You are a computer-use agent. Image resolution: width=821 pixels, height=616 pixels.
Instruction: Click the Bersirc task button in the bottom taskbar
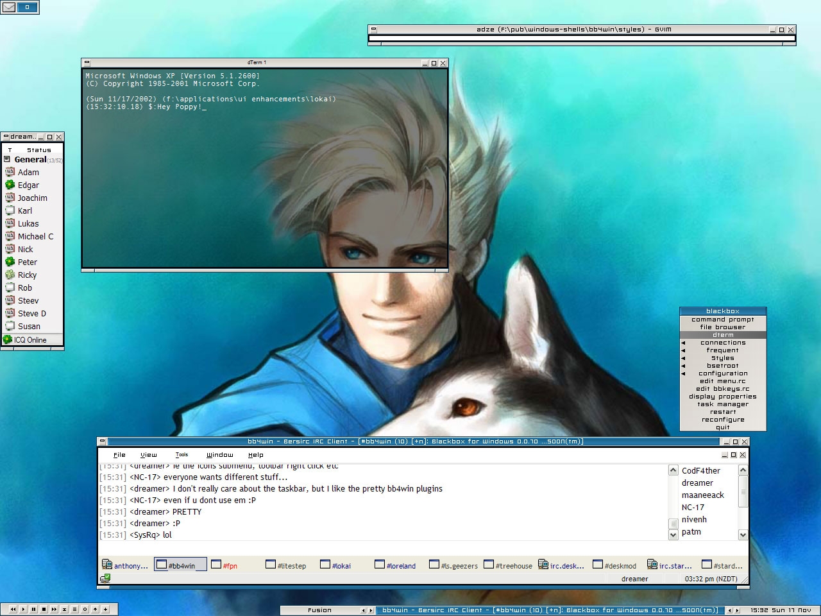(x=550, y=610)
